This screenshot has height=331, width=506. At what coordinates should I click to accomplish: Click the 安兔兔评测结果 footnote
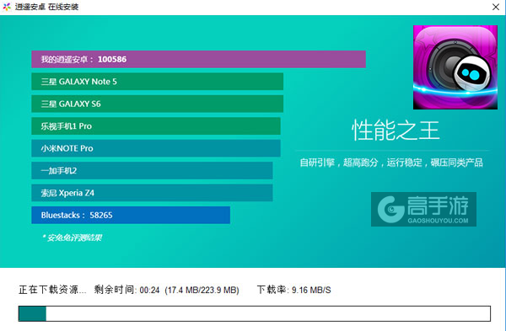[x=72, y=238]
